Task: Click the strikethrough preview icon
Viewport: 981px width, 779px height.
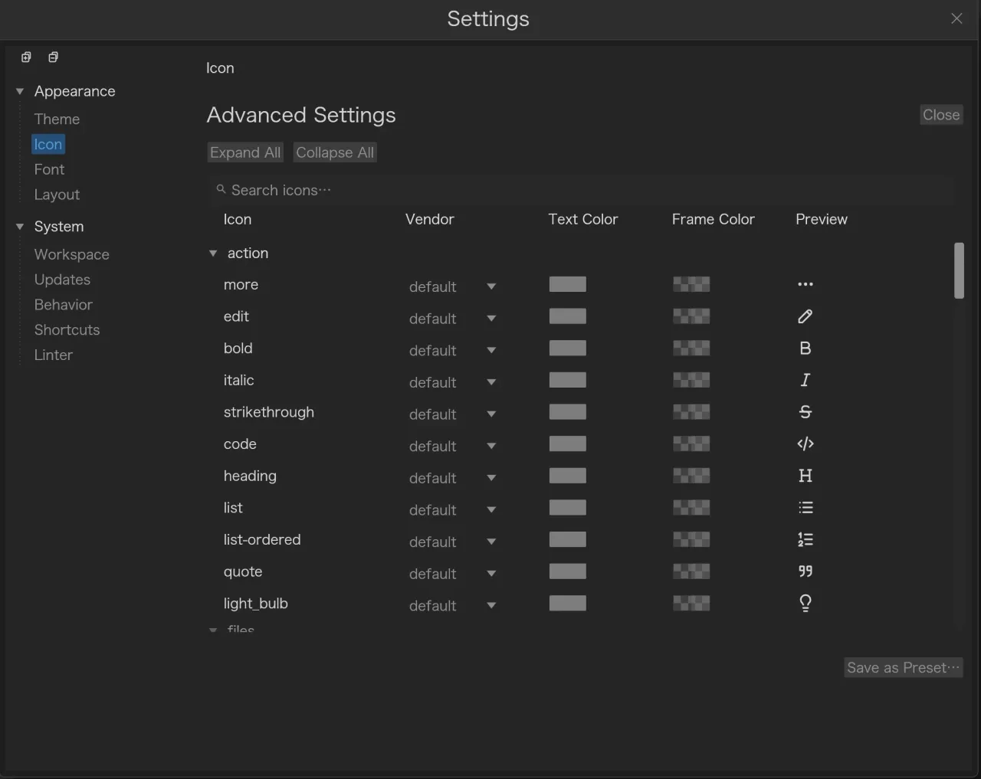Action: 805,412
